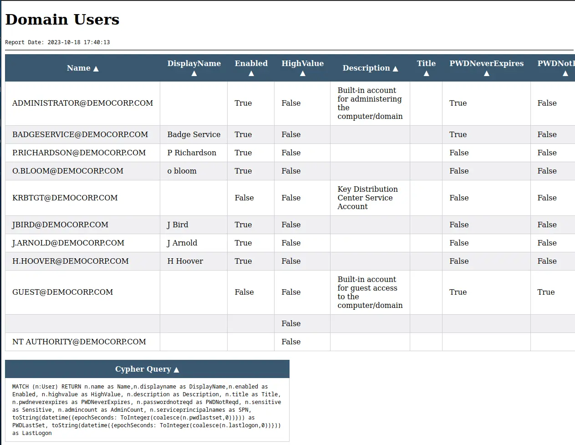The height and width of the screenshot is (445, 575).
Task: Select the KRBTGT@DEMOCORP.COM row name
Action: [65, 198]
